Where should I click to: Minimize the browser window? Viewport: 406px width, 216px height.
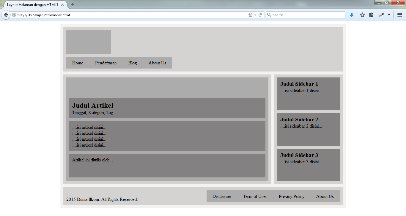click(x=379, y=3)
